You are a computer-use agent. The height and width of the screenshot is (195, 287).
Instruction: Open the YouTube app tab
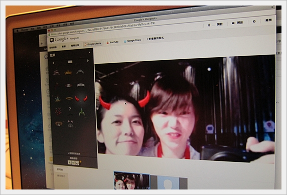[x=112, y=43]
